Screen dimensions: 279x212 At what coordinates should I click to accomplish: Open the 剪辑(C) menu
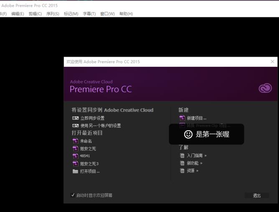pos(35,14)
